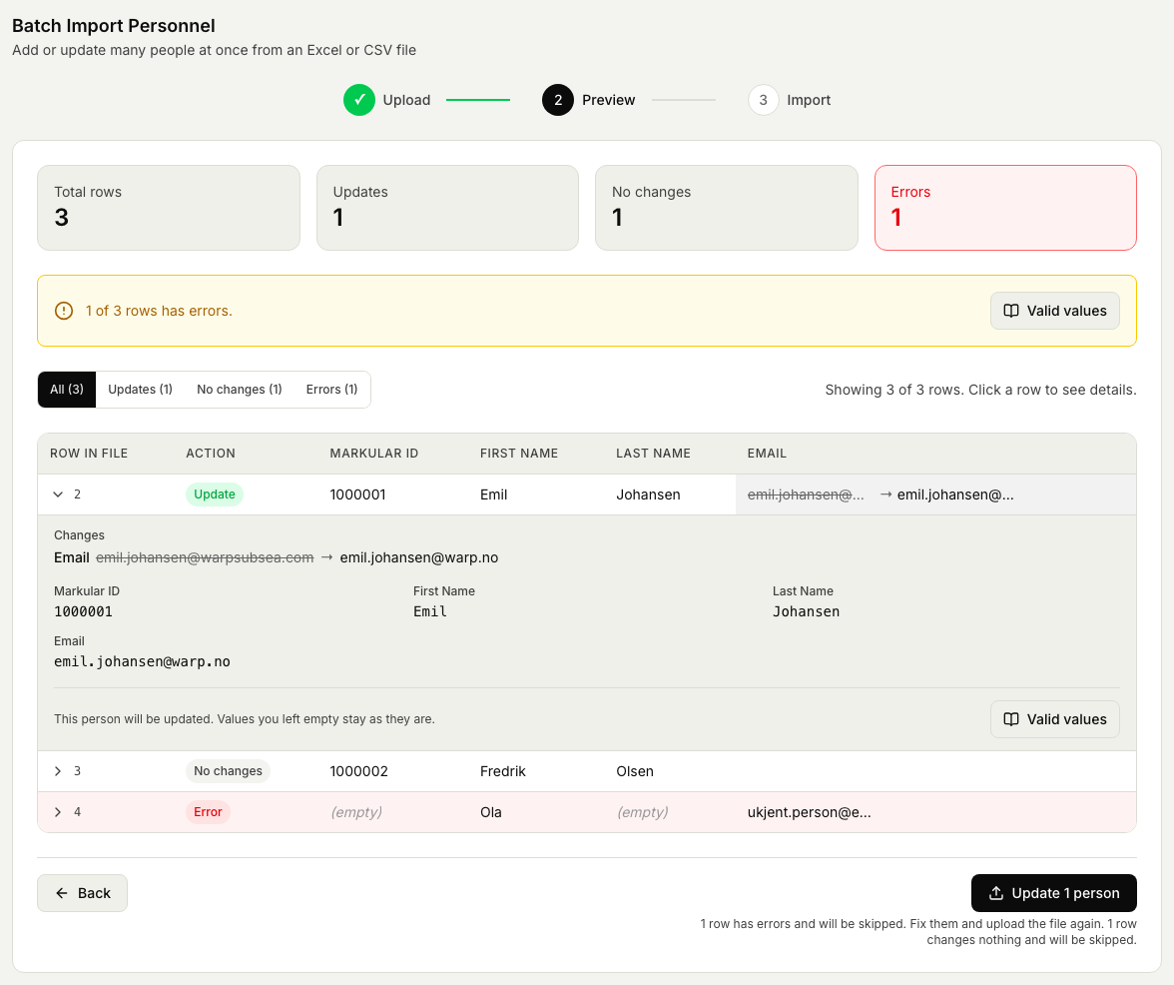The width and height of the screenshot is (1174, 985).
Task: Click the EMAIL column header
Action: coord(767,454)
